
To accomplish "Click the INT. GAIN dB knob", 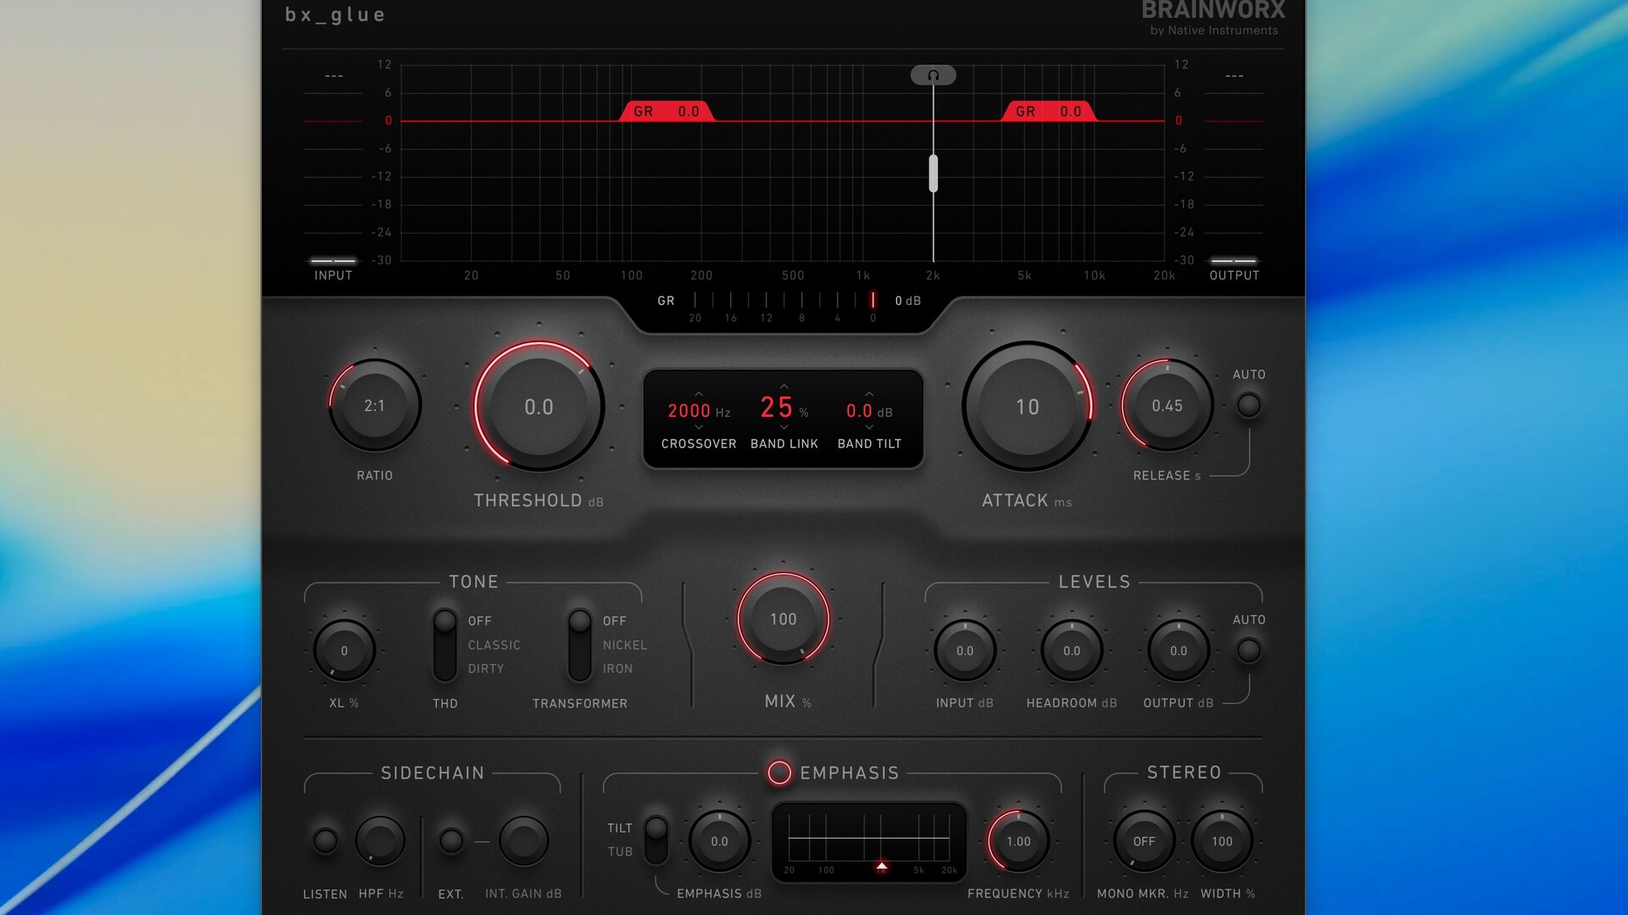I will coord(523,840).
